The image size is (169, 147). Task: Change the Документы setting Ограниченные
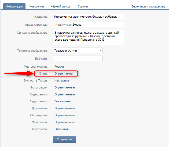(65, 108)
